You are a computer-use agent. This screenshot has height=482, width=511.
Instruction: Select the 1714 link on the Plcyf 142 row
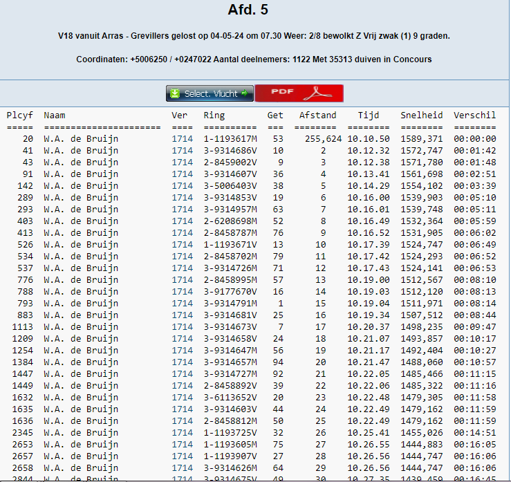tap(182, 186)
